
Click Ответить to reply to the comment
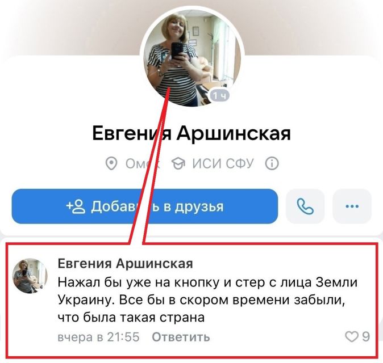coord(181,337)
